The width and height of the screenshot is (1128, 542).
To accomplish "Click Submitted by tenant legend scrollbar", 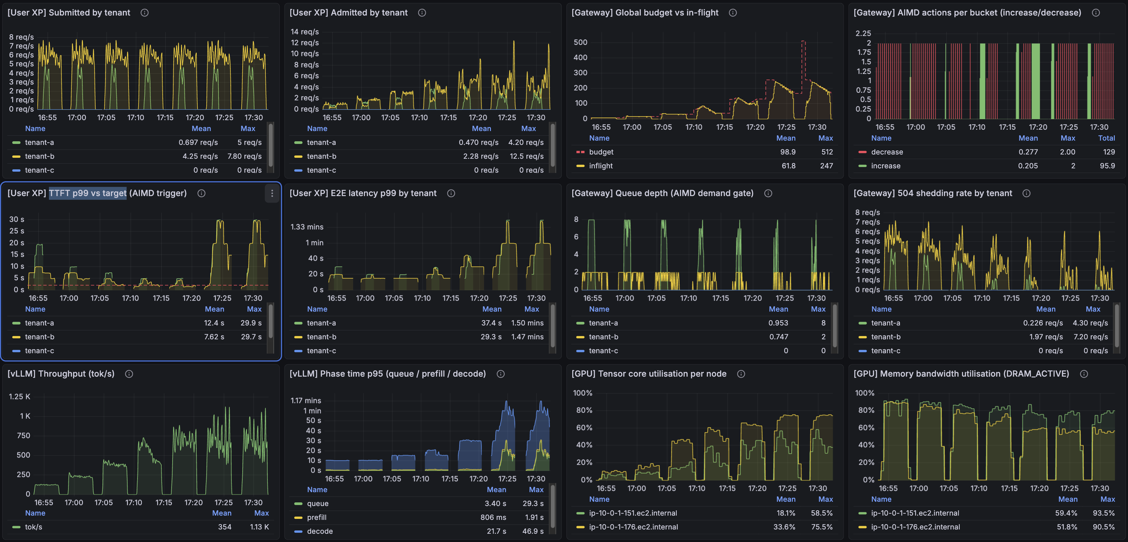I will (x=271, y=145).
